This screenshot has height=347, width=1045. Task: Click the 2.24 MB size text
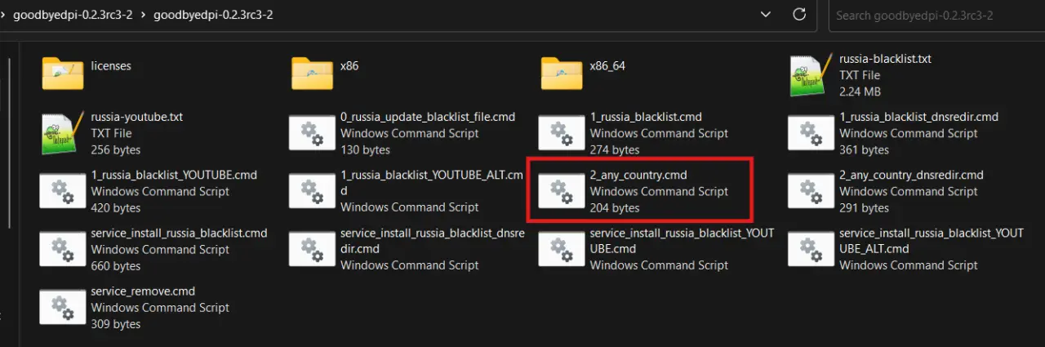click(x=860, y=91)
